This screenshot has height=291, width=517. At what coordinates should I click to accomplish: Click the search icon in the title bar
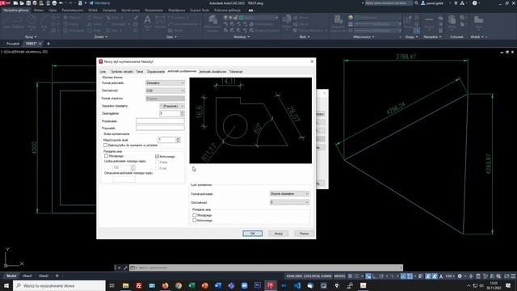tap(417, 3)
